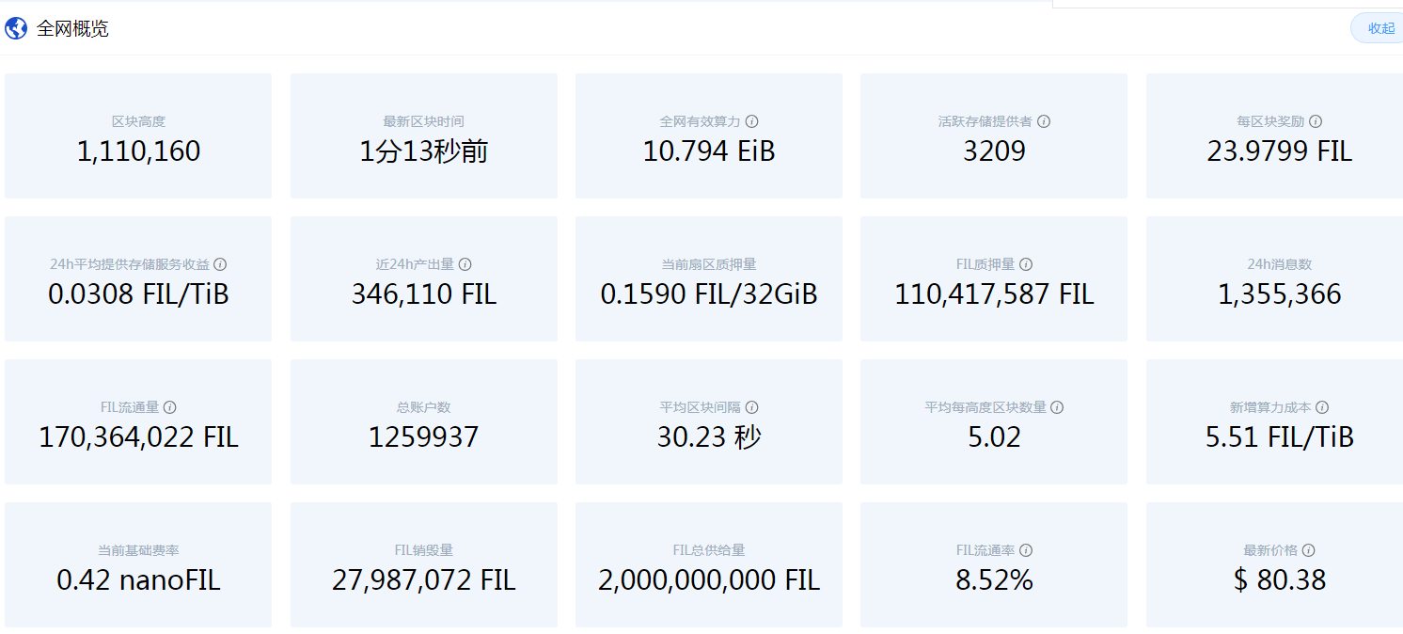Screen dimensions: 1403x634
Task: Collapse the overview using 收起 button
Action: [1379, 28]
